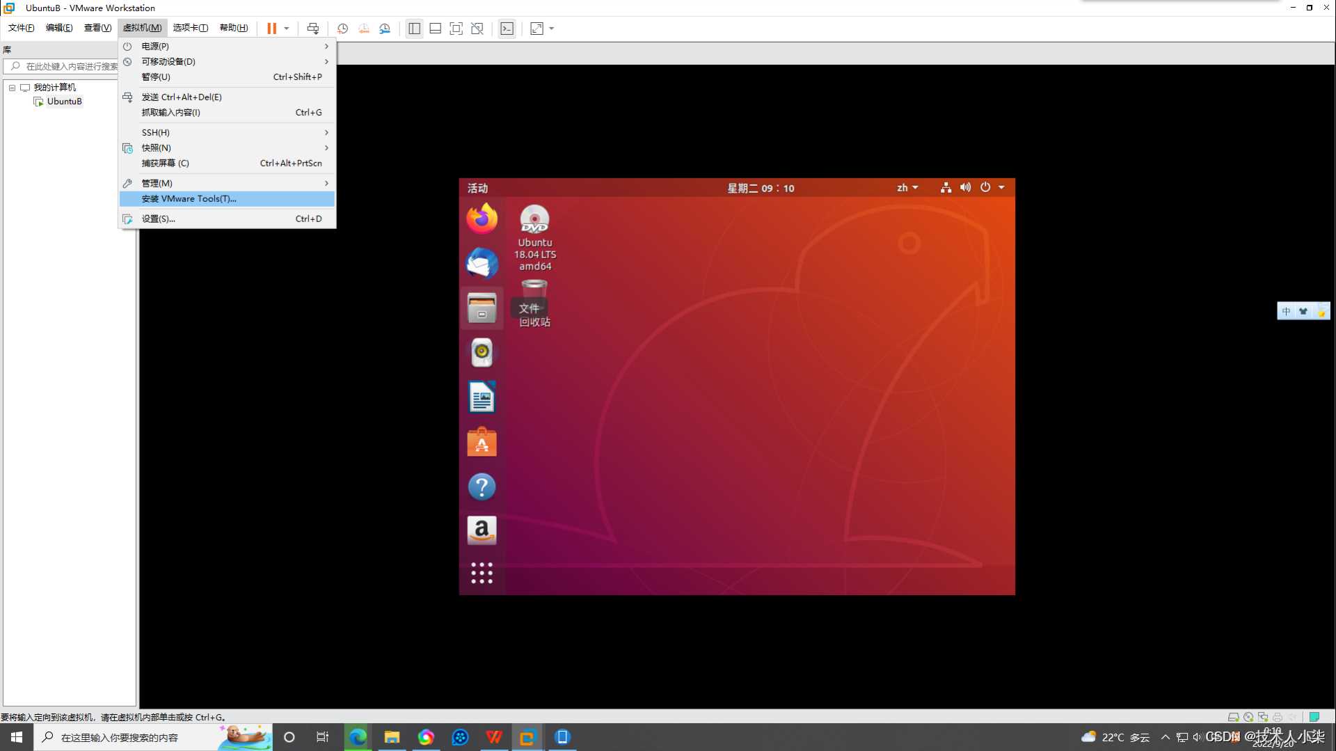Select 抓取输入内容(I) menu entry
This screenshot has height=751, width=1336.
[228, 112]
